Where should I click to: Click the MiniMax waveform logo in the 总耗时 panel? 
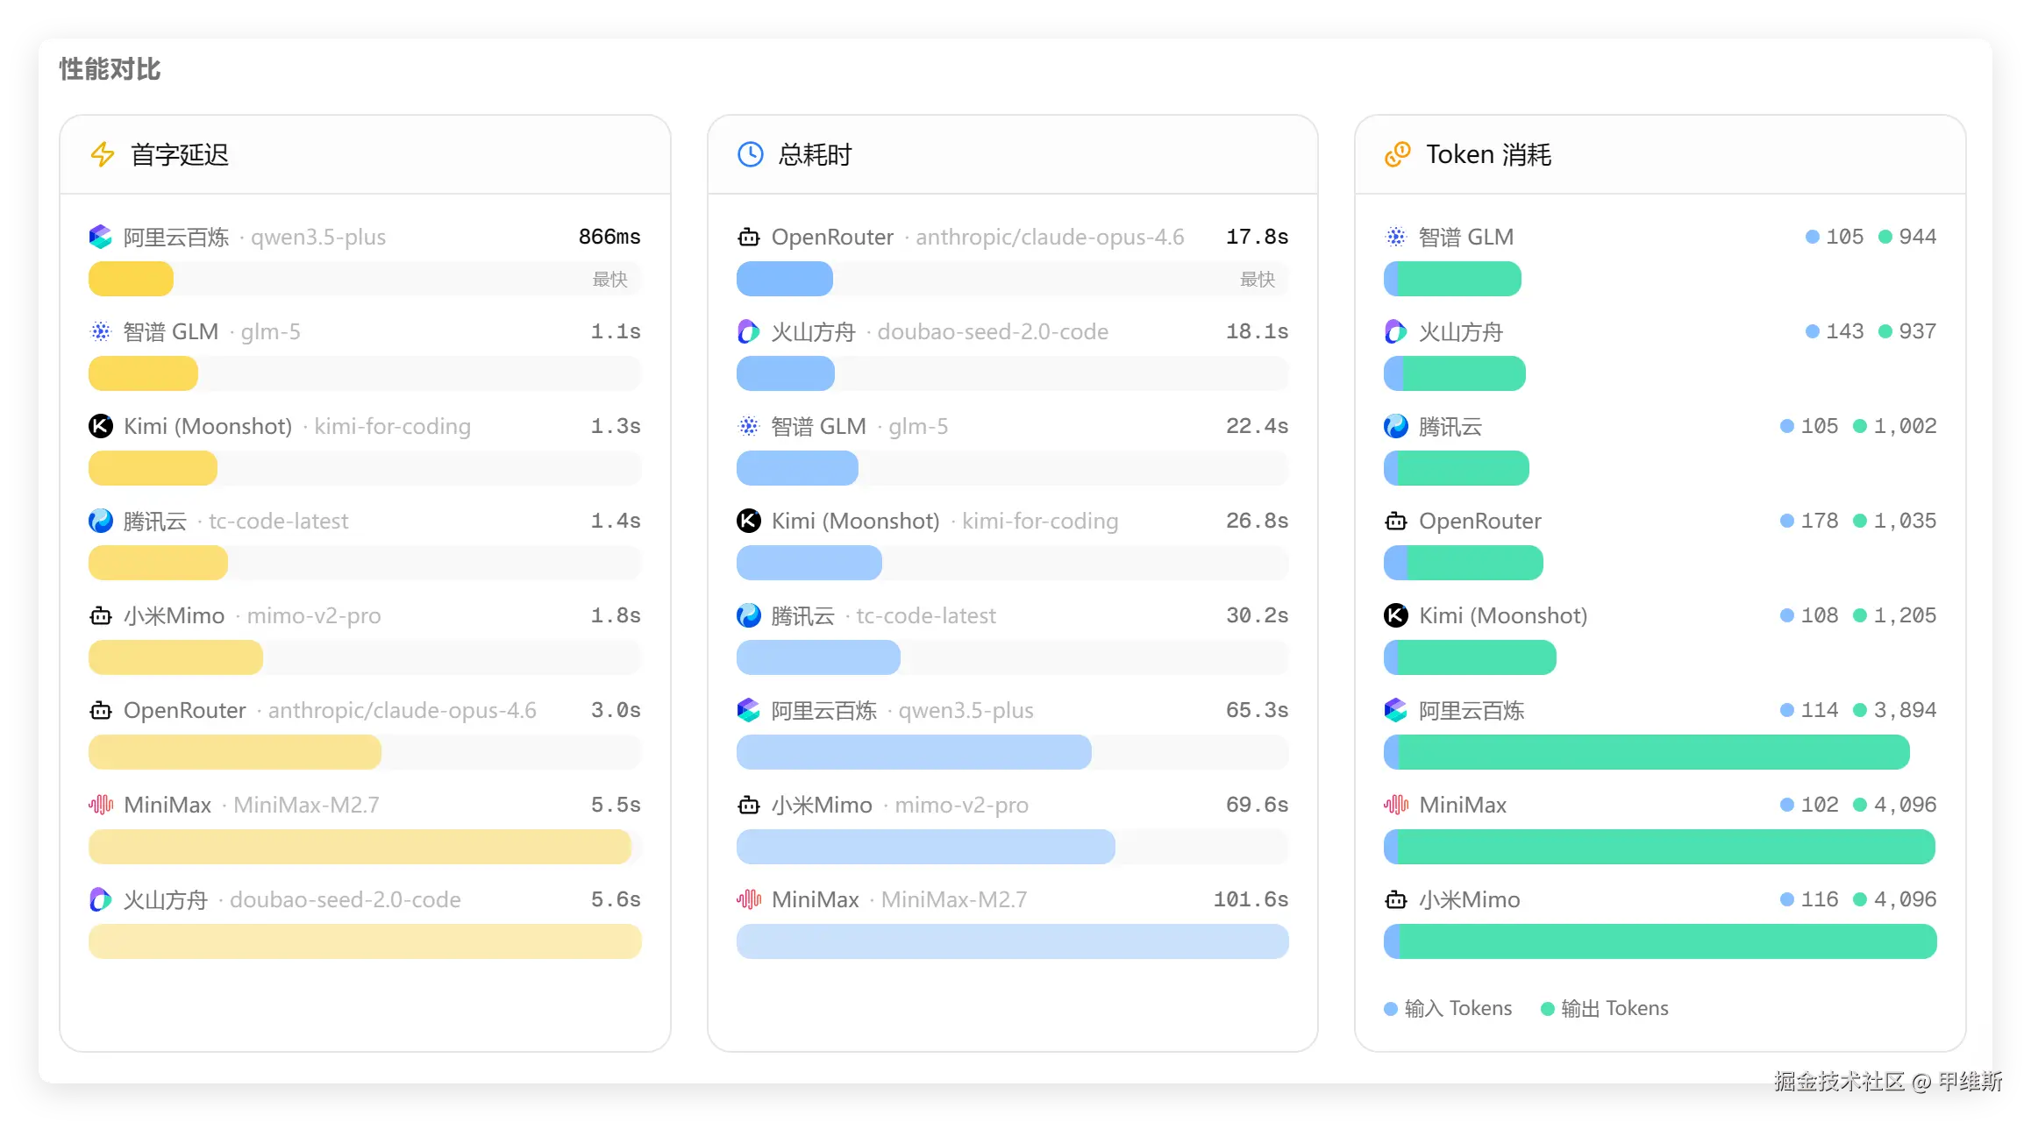click(748, 899)
